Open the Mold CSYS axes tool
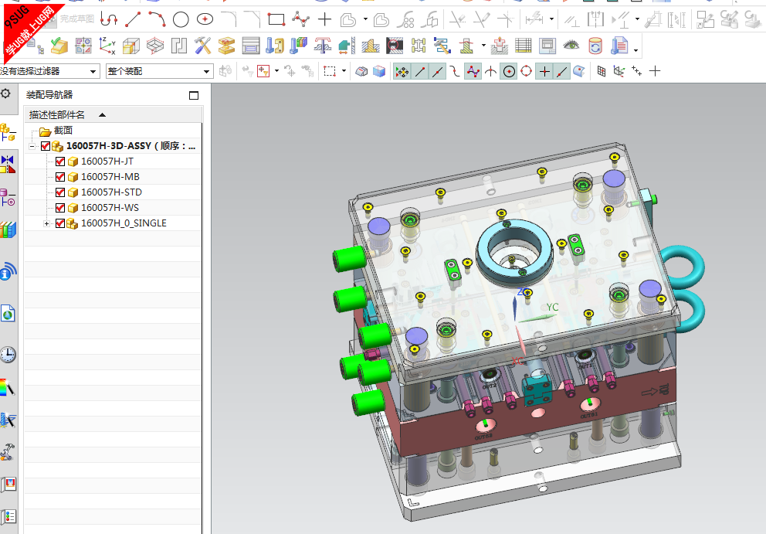 click(x=107, y=46)
